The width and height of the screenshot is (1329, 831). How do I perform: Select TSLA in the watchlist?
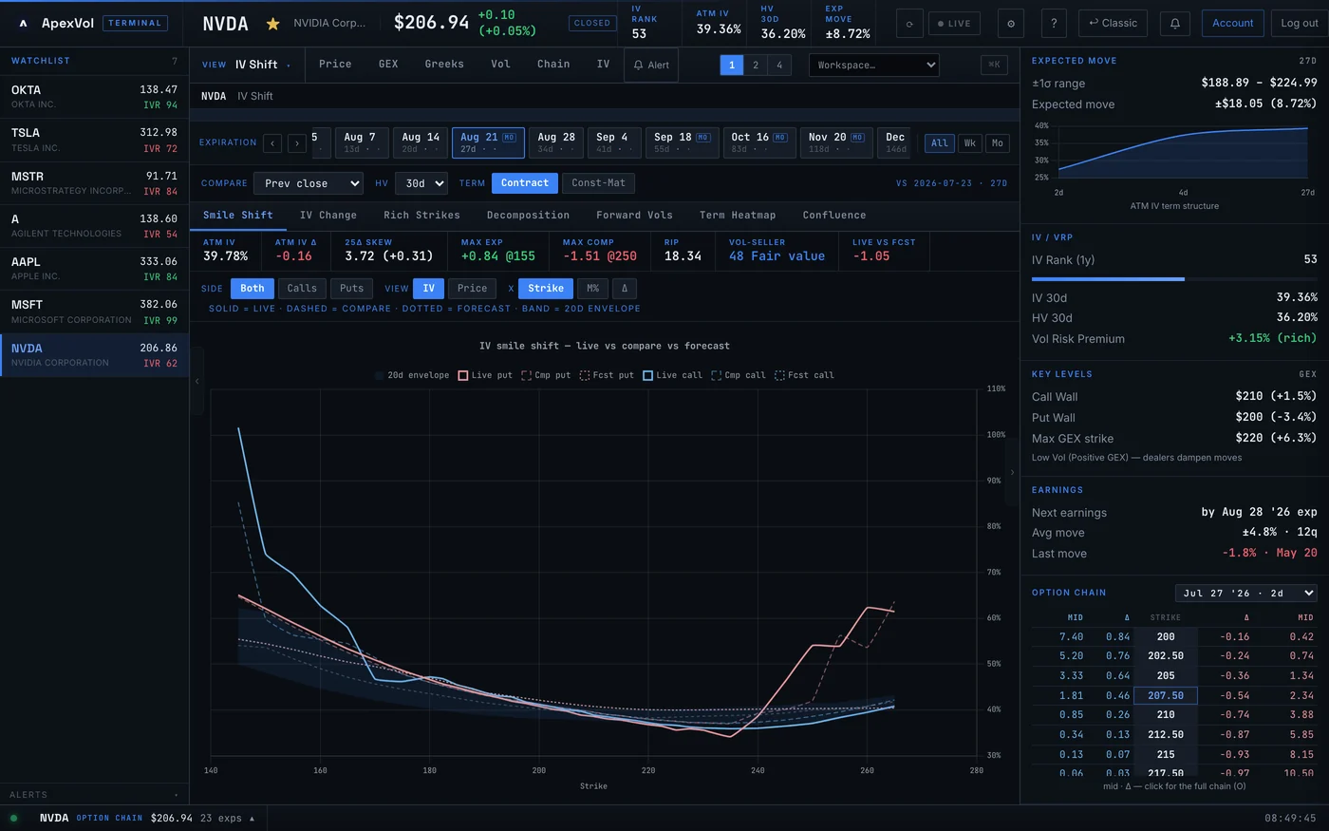94,140
